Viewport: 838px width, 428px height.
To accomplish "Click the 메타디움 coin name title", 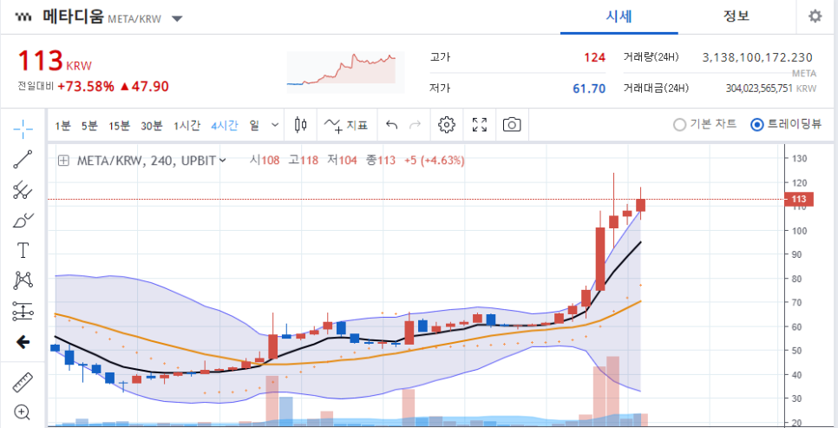I will click(x=73, y=16).
